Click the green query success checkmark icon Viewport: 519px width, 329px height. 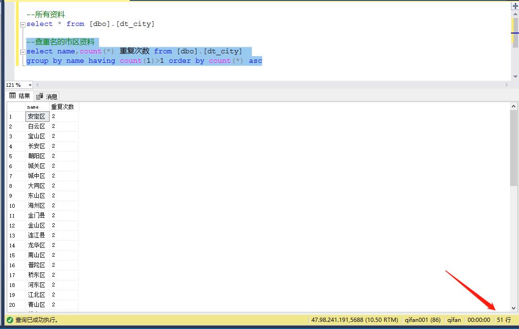point(9,320)
